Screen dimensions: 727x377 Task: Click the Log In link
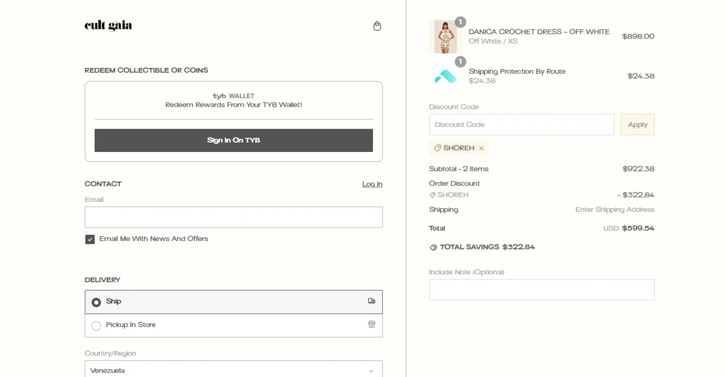pos(372,184)
